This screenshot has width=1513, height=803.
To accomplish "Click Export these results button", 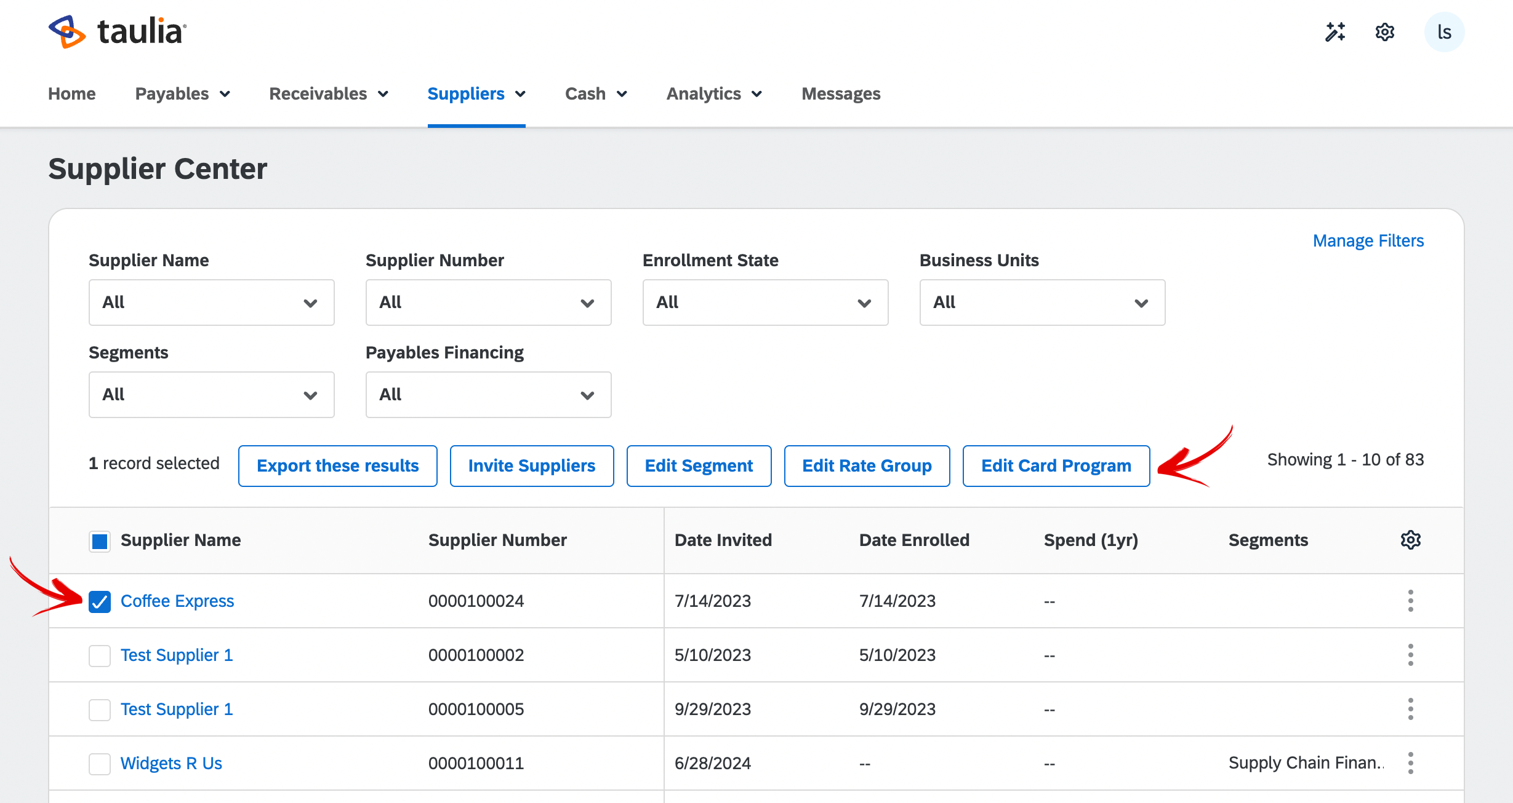I will [338, 466].
